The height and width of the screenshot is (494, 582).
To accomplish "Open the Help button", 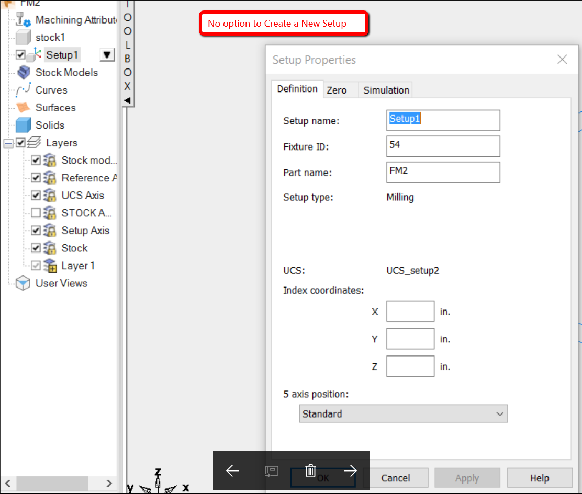I will tap(540, 477).
